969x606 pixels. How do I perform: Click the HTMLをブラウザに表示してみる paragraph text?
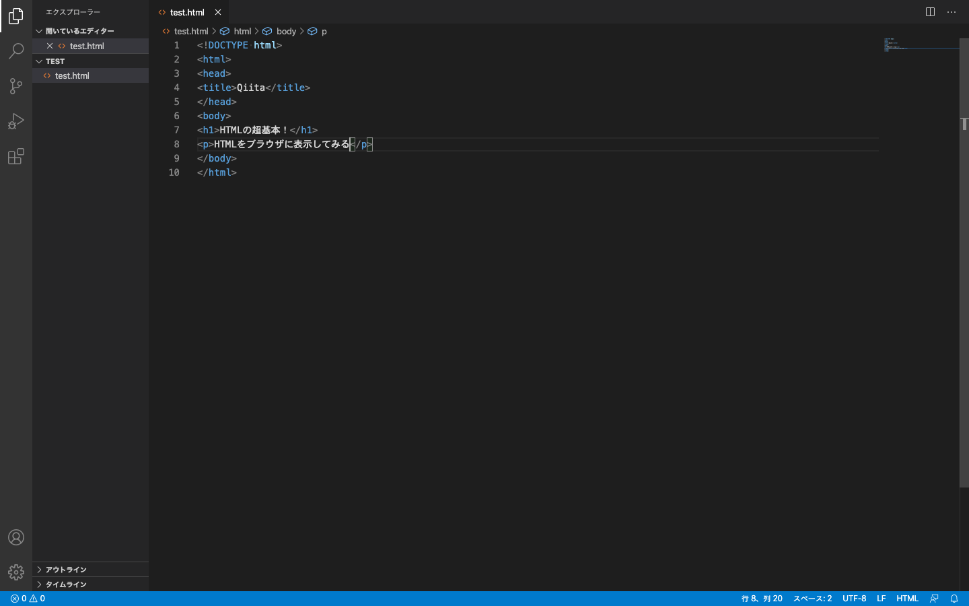[x=282, y=144]
